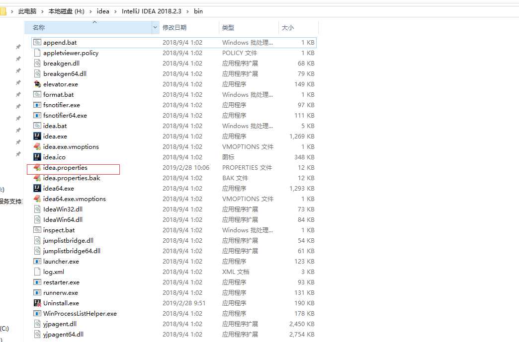Go to idea folder breadcrumb

pyautogui.click(x=103, y=11)
